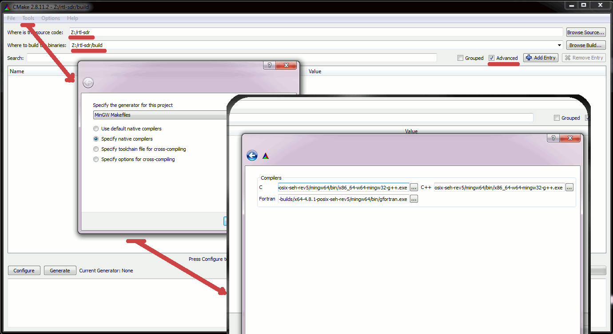
Task: Open the MinGW Makefiles generator dropdown
Action: [160, 115]
